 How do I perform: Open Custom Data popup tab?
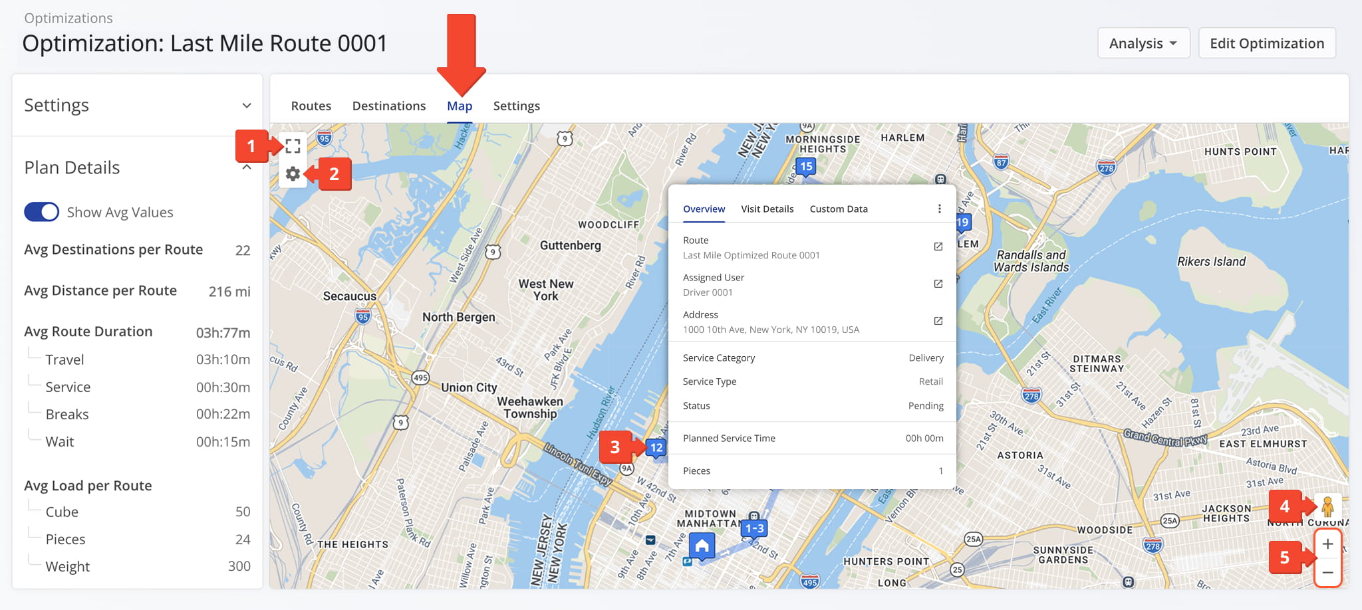(839, 209)
